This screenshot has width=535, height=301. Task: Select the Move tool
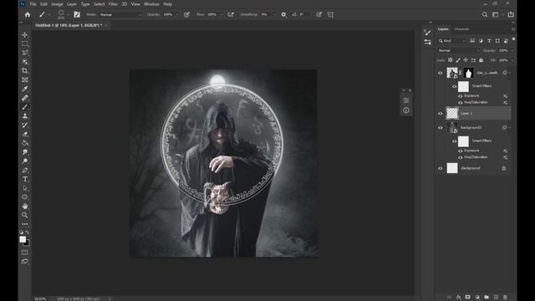click(25, 35)
